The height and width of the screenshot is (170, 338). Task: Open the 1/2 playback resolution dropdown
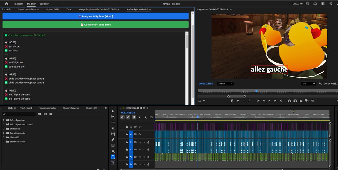pyautogui.click(x=308, y=84)
